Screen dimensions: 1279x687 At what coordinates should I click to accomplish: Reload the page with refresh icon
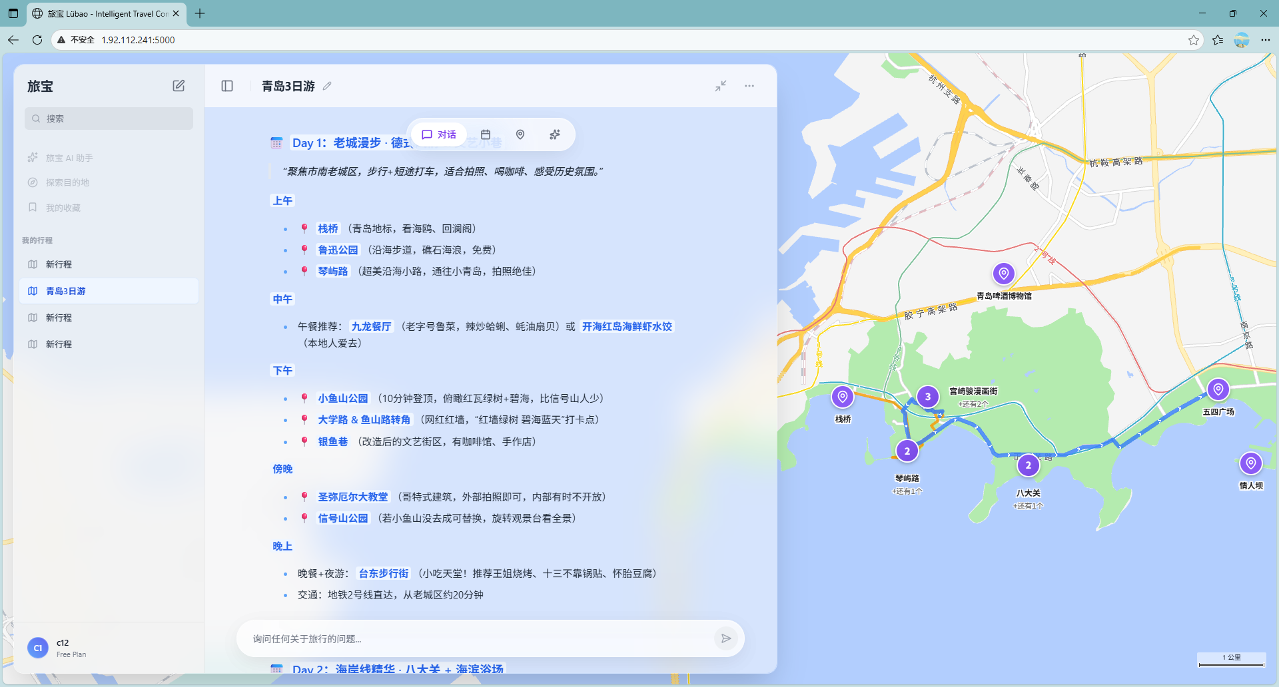37,40
